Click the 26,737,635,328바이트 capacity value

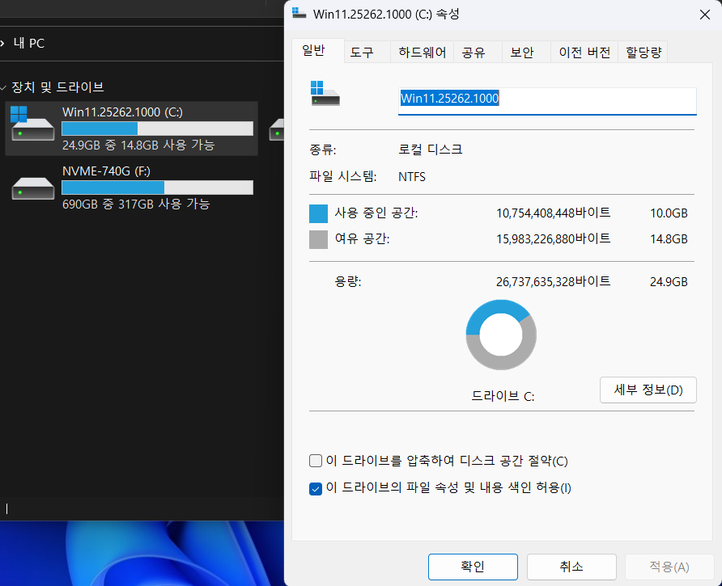click(x=554, y=281)
